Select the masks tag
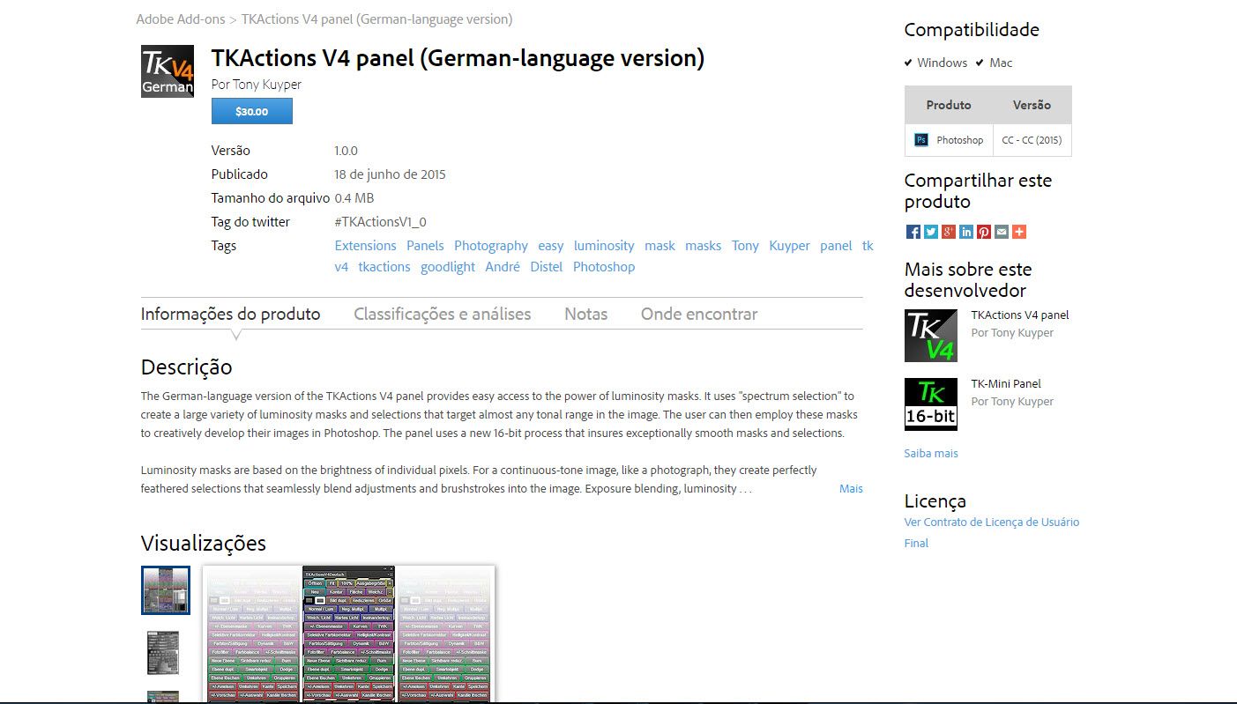Viewport: 1237px width, 704px height. [x=704, y=246]
